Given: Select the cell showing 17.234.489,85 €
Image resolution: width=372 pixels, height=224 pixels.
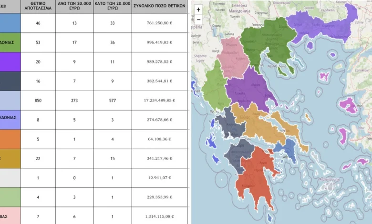Looking at the screenshot, I should pyautogui.click(x=159, y=101).
